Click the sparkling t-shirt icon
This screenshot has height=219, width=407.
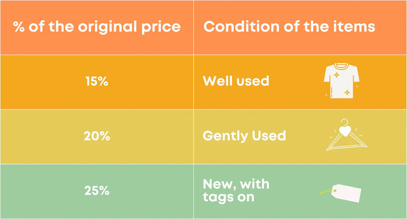pyautogui.click(x=342, y=80)
